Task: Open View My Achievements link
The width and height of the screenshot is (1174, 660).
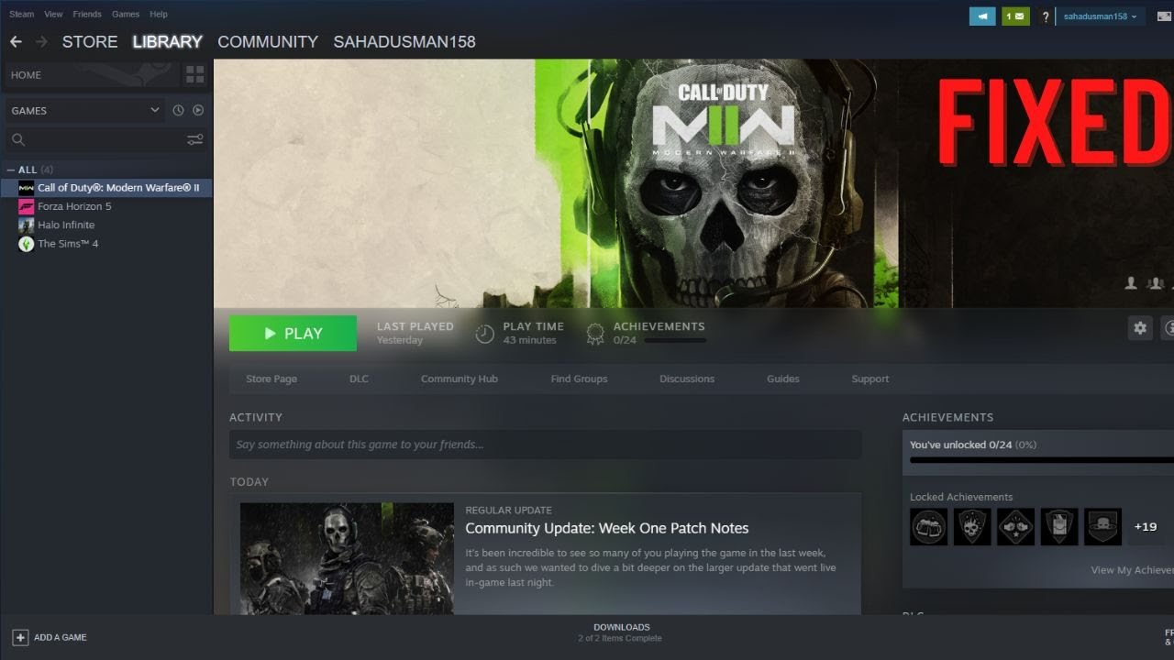Action: tap(1132, 570)
